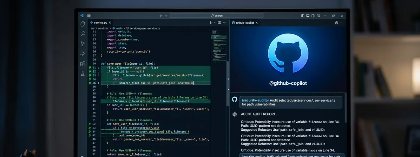Open the Run and Debug view
The image size is (420, 157).
coord(83,54)
